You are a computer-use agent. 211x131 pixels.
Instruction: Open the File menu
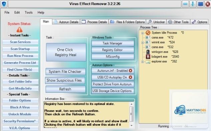coord(7,13)
